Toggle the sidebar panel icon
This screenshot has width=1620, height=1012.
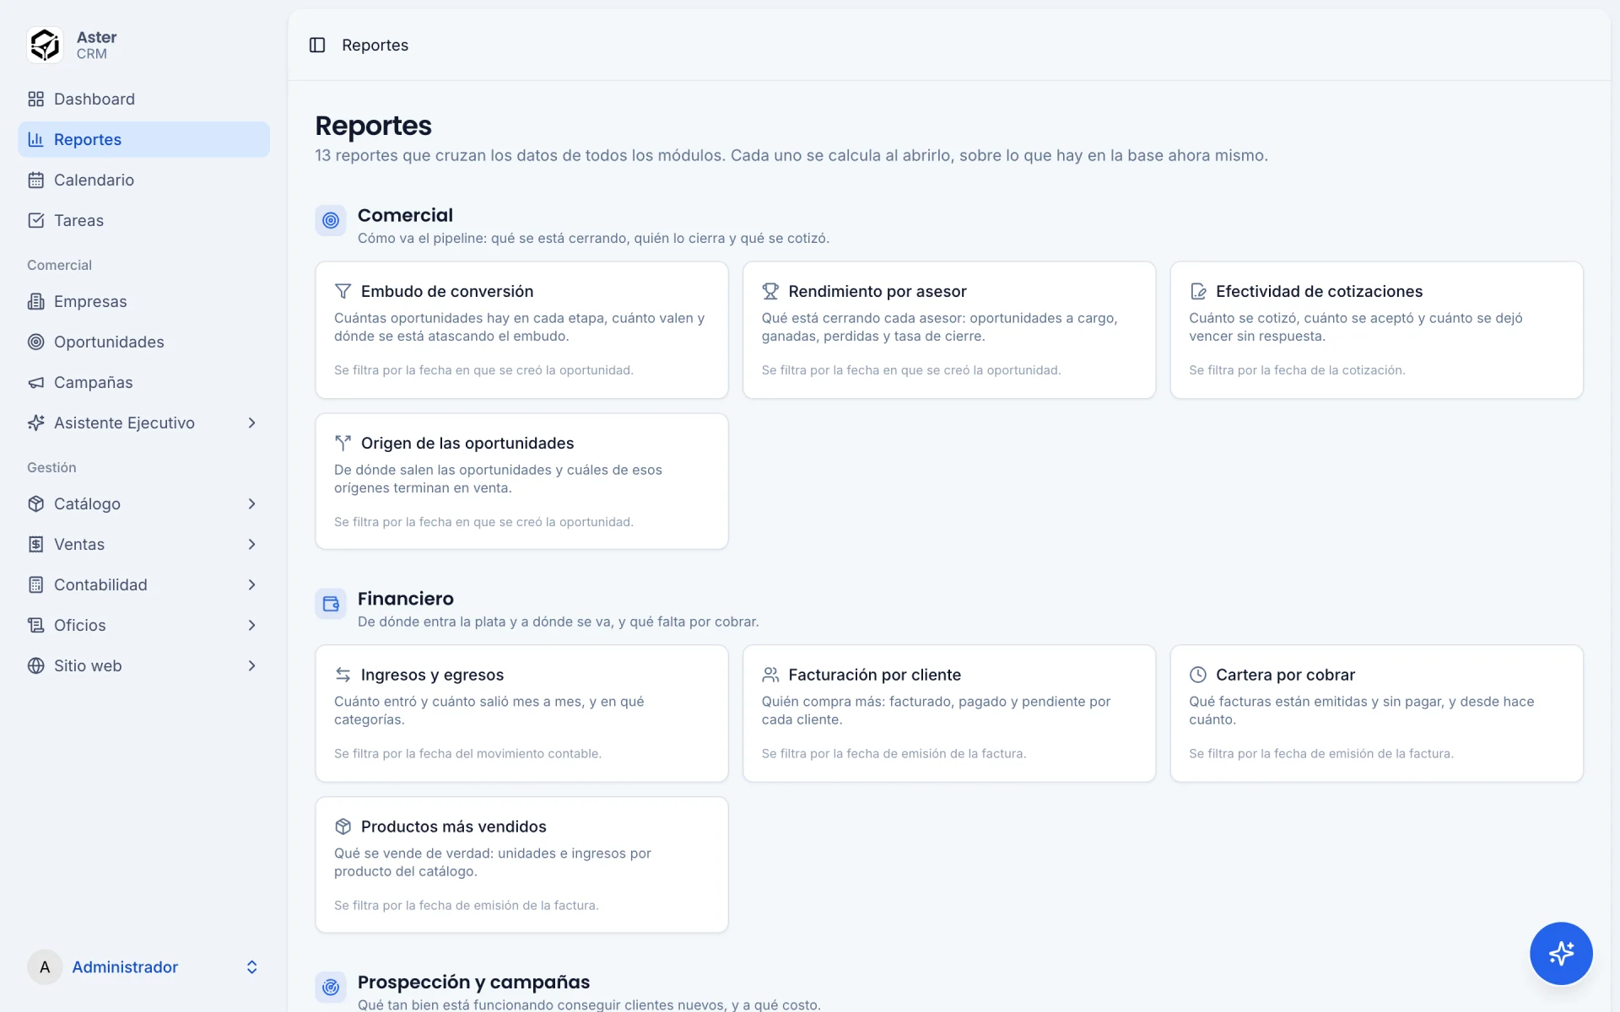point(317,45)
